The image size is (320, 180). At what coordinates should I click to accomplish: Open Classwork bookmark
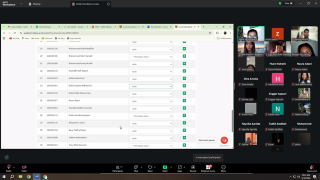(47, 38)
